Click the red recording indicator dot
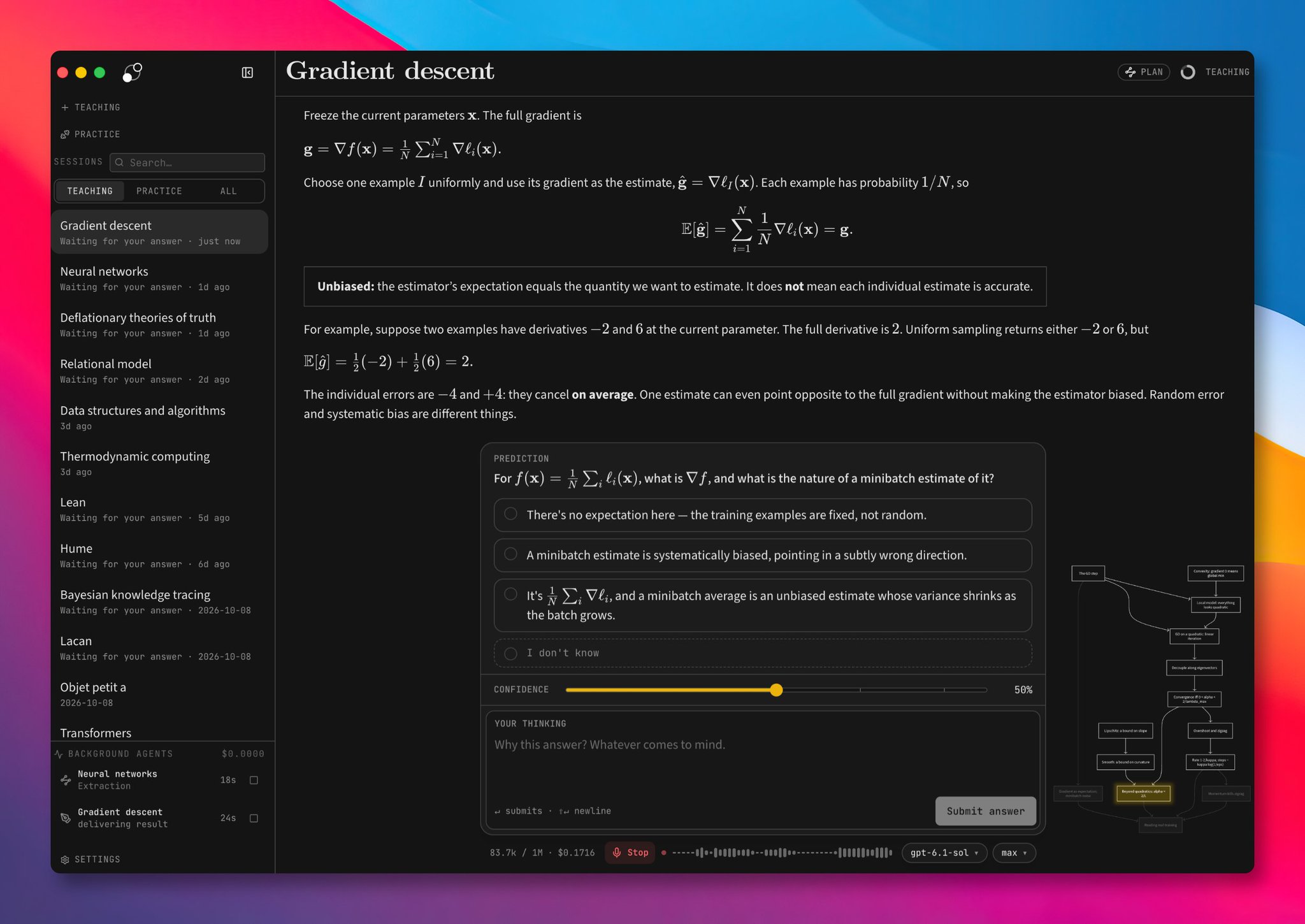 [x=664, y=853]
